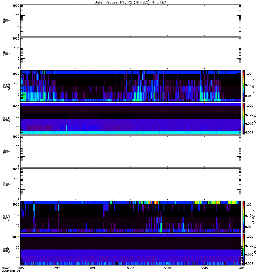261x278 pixels.
Task: Select the empty thb fff 1 plot panel
Action: (x=130, y=21)
